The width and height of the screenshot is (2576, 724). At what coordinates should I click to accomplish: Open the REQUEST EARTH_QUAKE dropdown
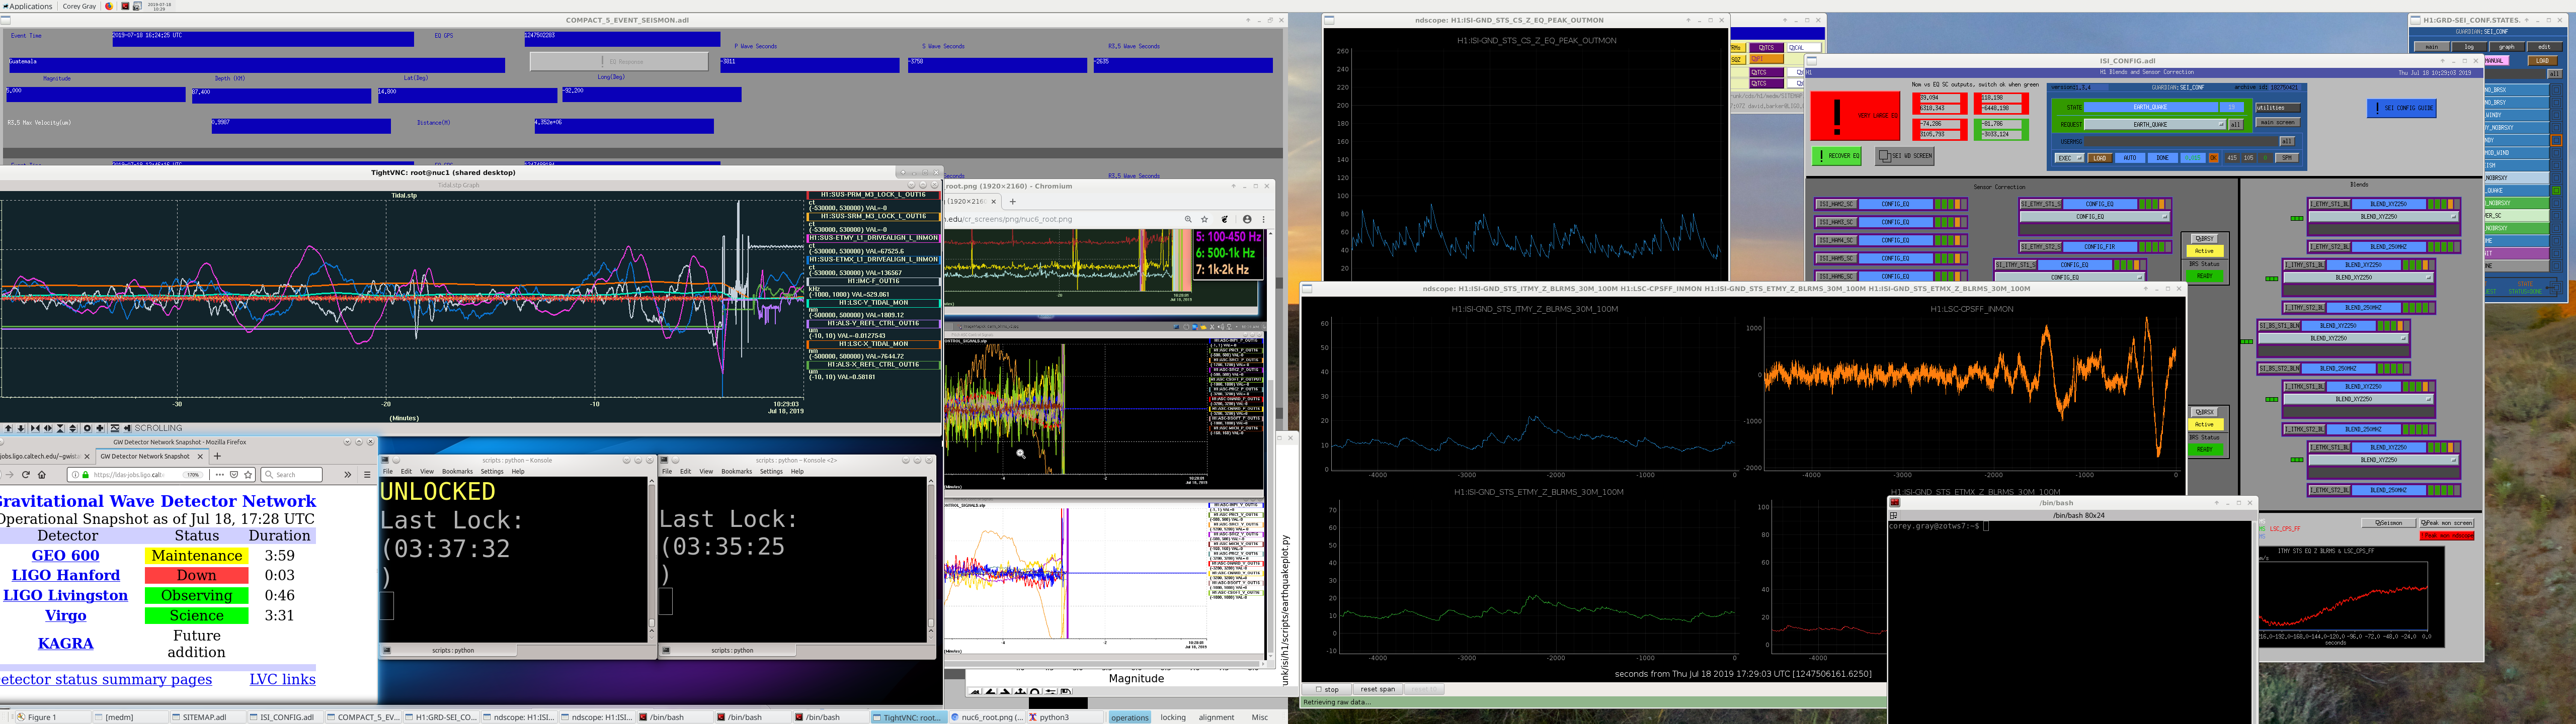coord(2154,125)
